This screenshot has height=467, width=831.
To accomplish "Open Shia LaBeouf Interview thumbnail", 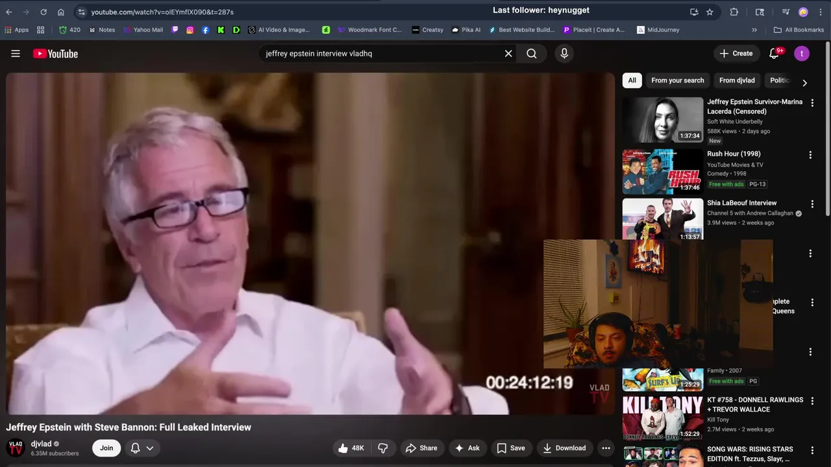I will 663,219.
